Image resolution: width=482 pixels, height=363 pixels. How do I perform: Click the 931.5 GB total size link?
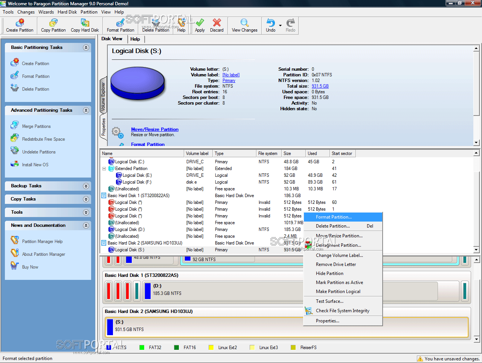point(320,86)
